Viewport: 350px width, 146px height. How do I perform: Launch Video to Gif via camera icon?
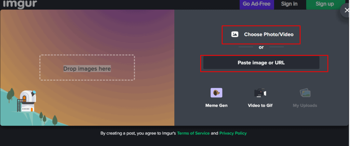(x=260, y=93)
